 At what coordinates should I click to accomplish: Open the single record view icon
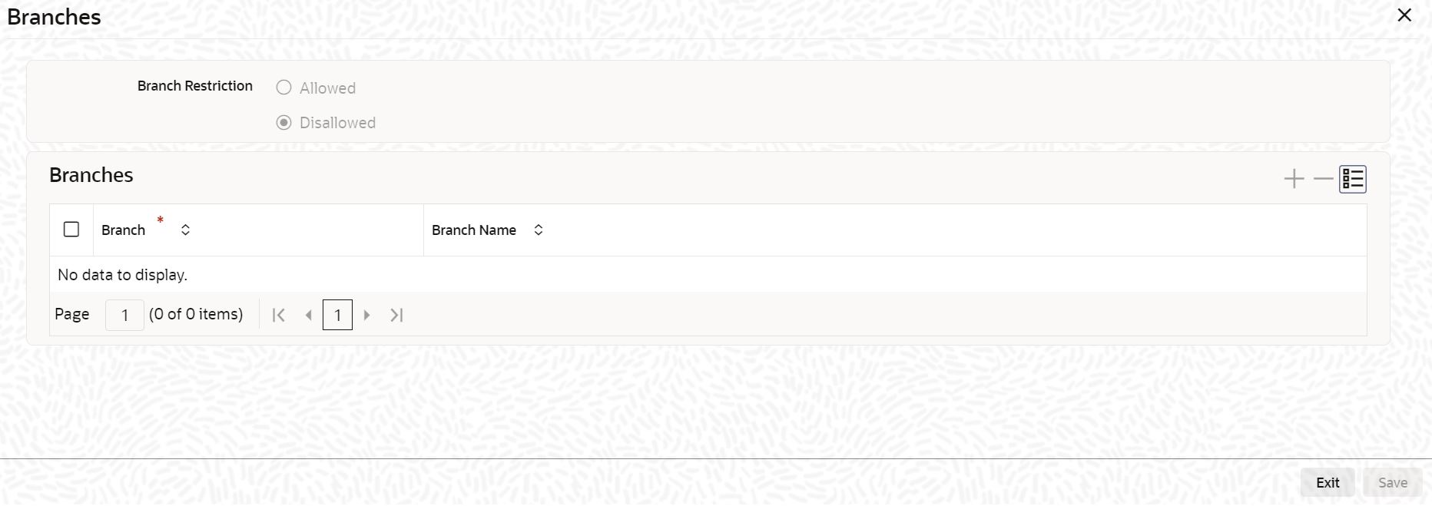(1352, 179)
